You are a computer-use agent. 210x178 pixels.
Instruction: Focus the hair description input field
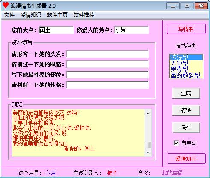click(107, 54)
